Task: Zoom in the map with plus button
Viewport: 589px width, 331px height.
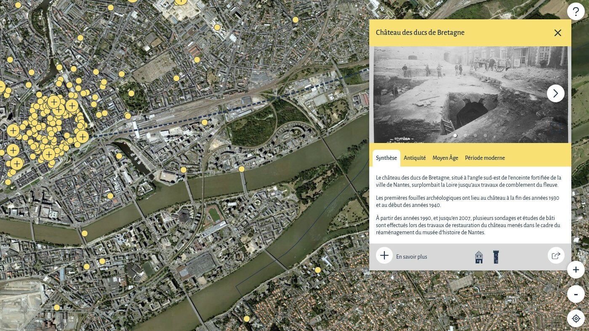Action: coord(576,270)
